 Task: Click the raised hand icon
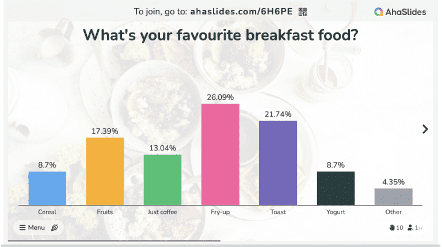(392, 228)
